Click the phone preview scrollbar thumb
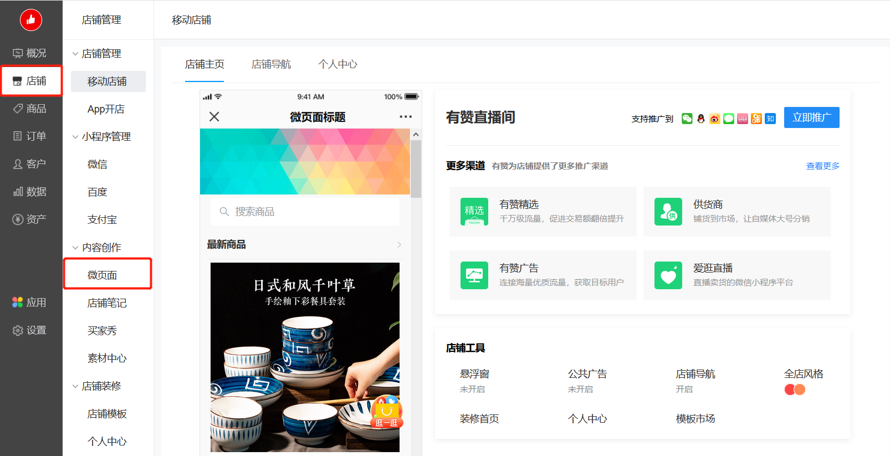Image resolution: width=890 pixels, height=456 pixels. (416, 169)
